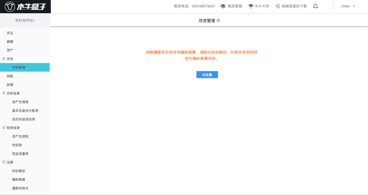Select 农牧报表 in the sidebar
Viewport: 368px width, 195px height.
click(13, 93)
